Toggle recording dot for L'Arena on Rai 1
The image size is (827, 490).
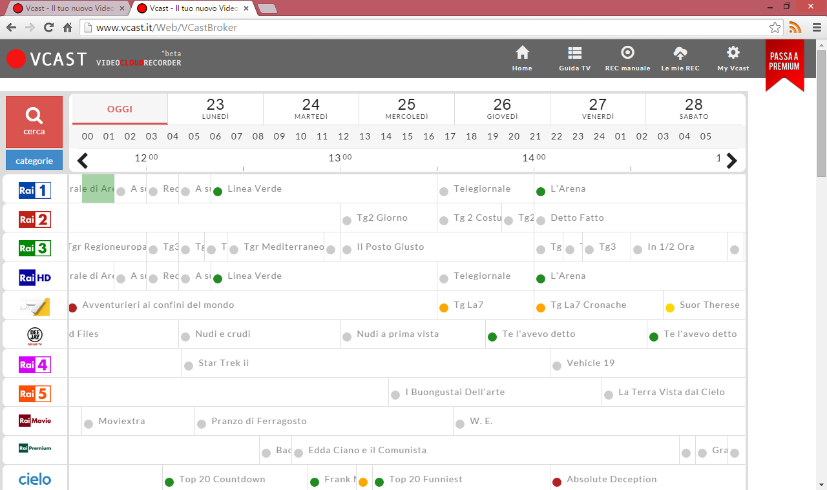541,191
